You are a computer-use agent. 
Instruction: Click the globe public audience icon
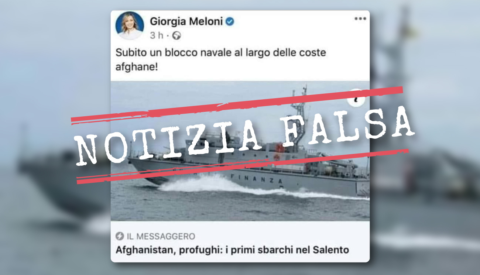177,35
